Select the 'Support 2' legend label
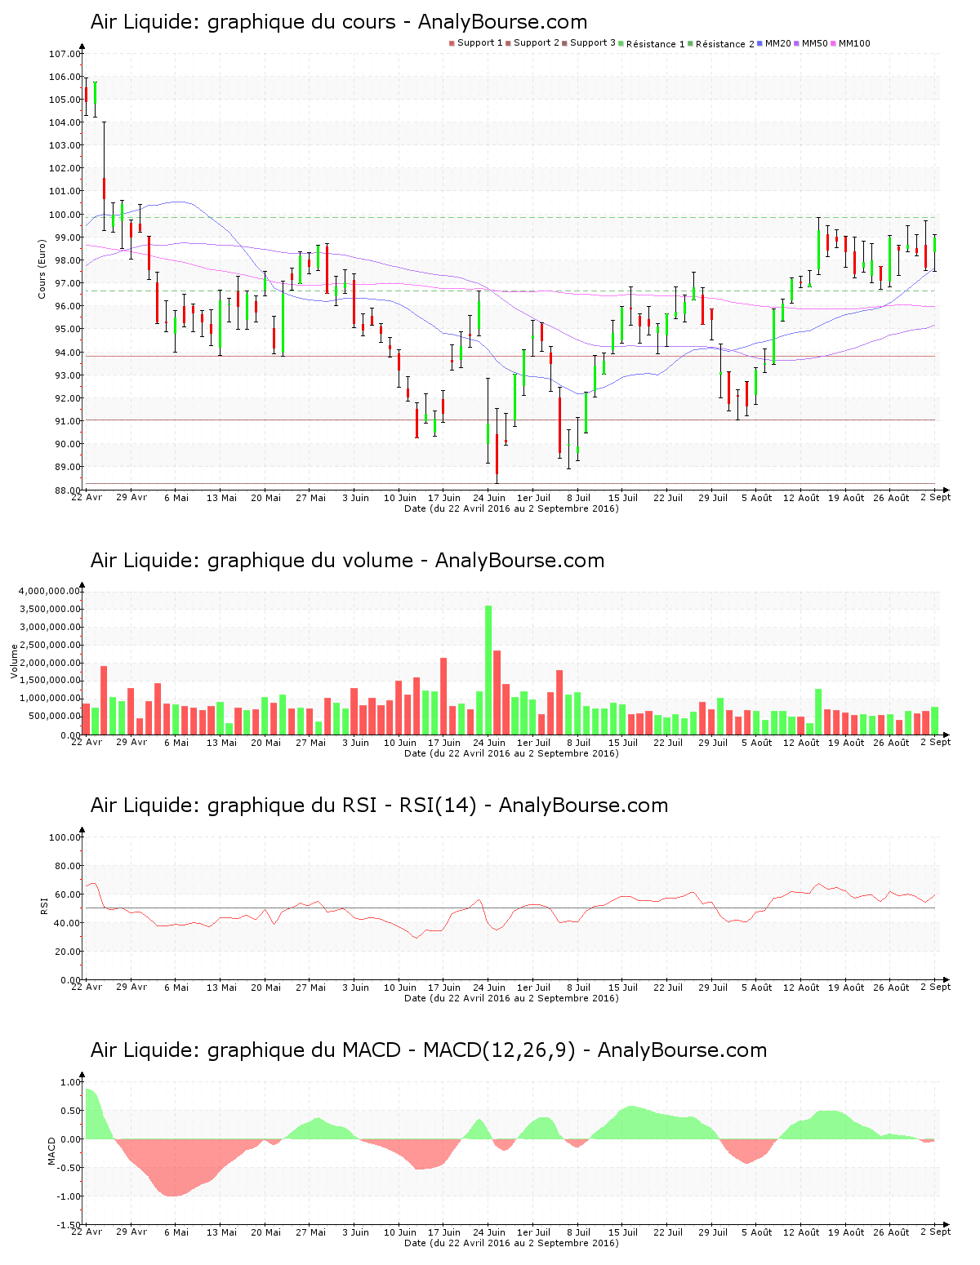The height and width of the screenshot is (1265, 980). click(536, 43)
